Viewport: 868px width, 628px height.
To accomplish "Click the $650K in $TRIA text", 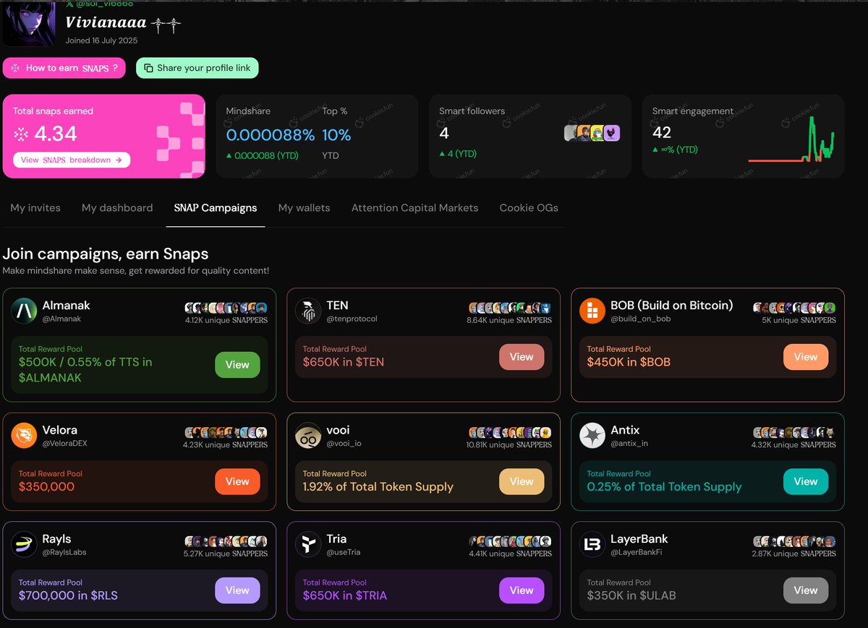I will tap(345, 595).
